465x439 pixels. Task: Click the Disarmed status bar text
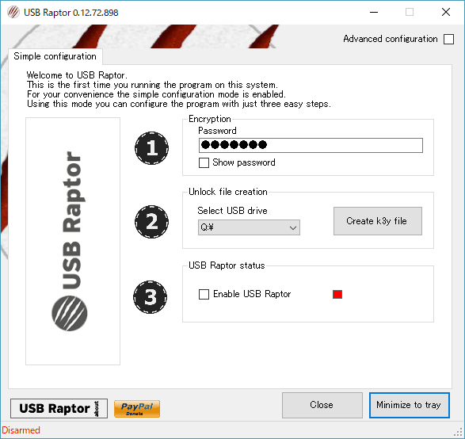[21, 430]
